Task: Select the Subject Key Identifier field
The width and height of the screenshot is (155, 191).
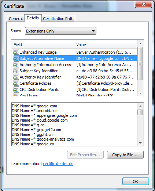Action: coord(38,71)
